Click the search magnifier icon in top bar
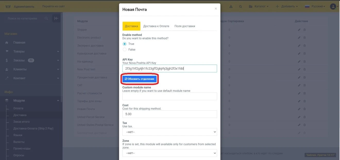The height and width of the screenshot is (160, 340). click(241, 6)
